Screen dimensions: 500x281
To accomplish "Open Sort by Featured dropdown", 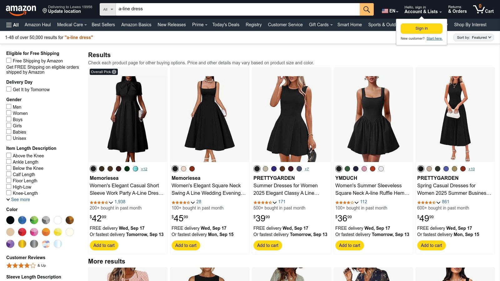I will click(473, 37).
